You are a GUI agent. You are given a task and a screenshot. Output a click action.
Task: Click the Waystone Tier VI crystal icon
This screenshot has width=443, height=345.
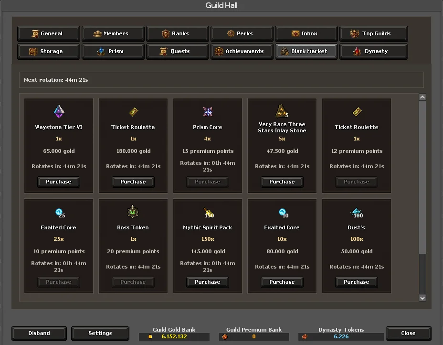(x=59, y=111)
